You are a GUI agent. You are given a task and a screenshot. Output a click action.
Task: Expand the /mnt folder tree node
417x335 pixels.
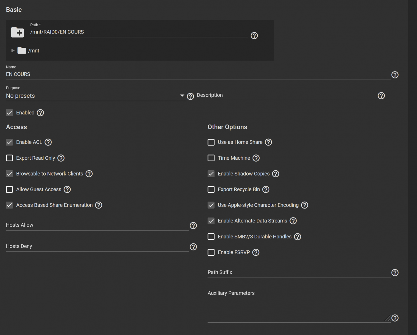point(13,51)
